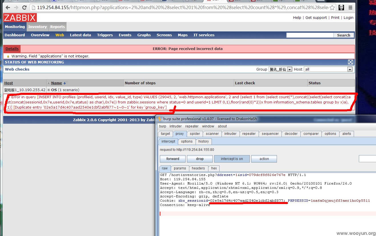Switch to Burp spider tab
This screenshot has width=376, height=236.
point(195,134)
